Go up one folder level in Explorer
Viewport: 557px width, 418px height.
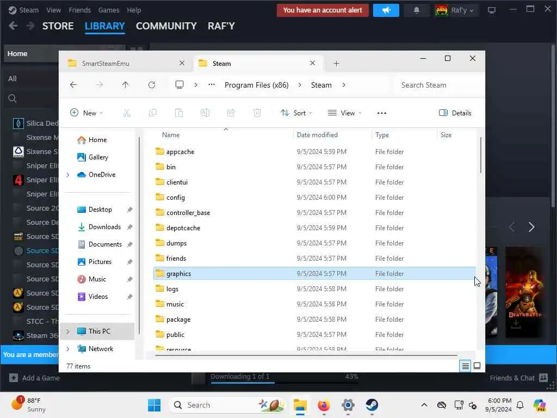tap(126, 85)
